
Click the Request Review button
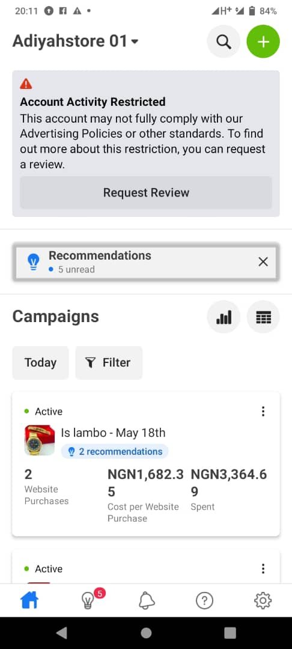(x=146, y=192)
